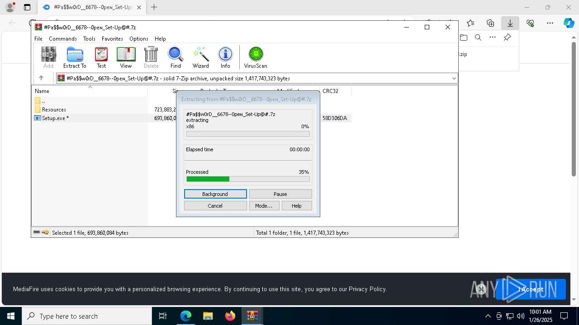Viewport: 579px width, 325px height.
Task: Open the Favorites menu
Action: [x=112, y=39]
